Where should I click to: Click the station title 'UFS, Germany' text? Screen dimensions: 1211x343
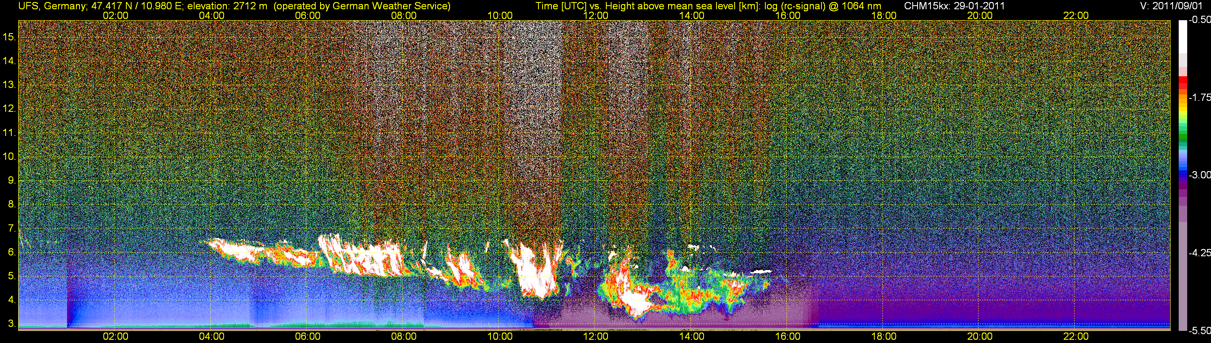52,6
